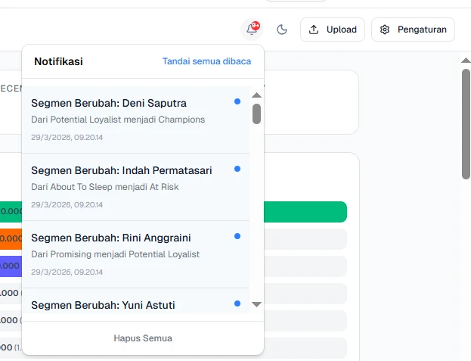Click the Upload button

[x=333, y=30]
